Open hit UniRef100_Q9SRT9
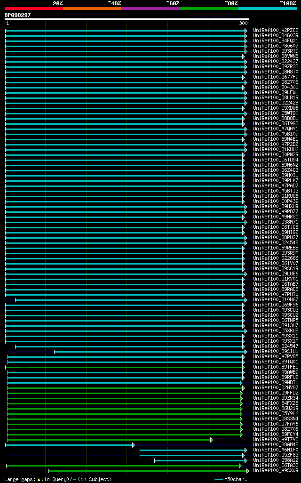 [276, 51]
